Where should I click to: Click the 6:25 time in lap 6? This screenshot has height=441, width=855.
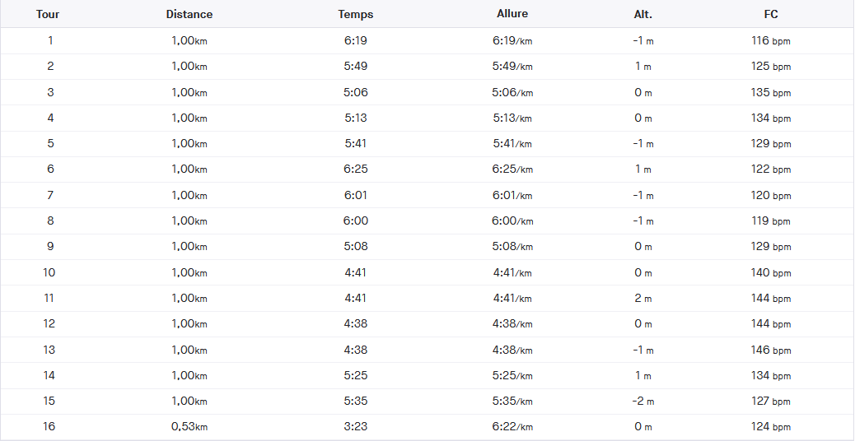(355, 169)
